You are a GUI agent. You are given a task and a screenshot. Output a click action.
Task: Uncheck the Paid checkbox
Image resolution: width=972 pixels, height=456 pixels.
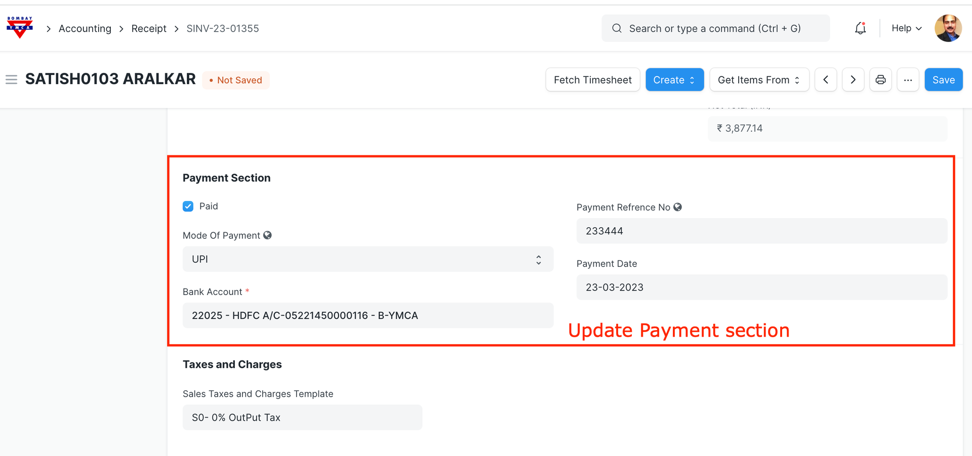[x=188, y=206]
